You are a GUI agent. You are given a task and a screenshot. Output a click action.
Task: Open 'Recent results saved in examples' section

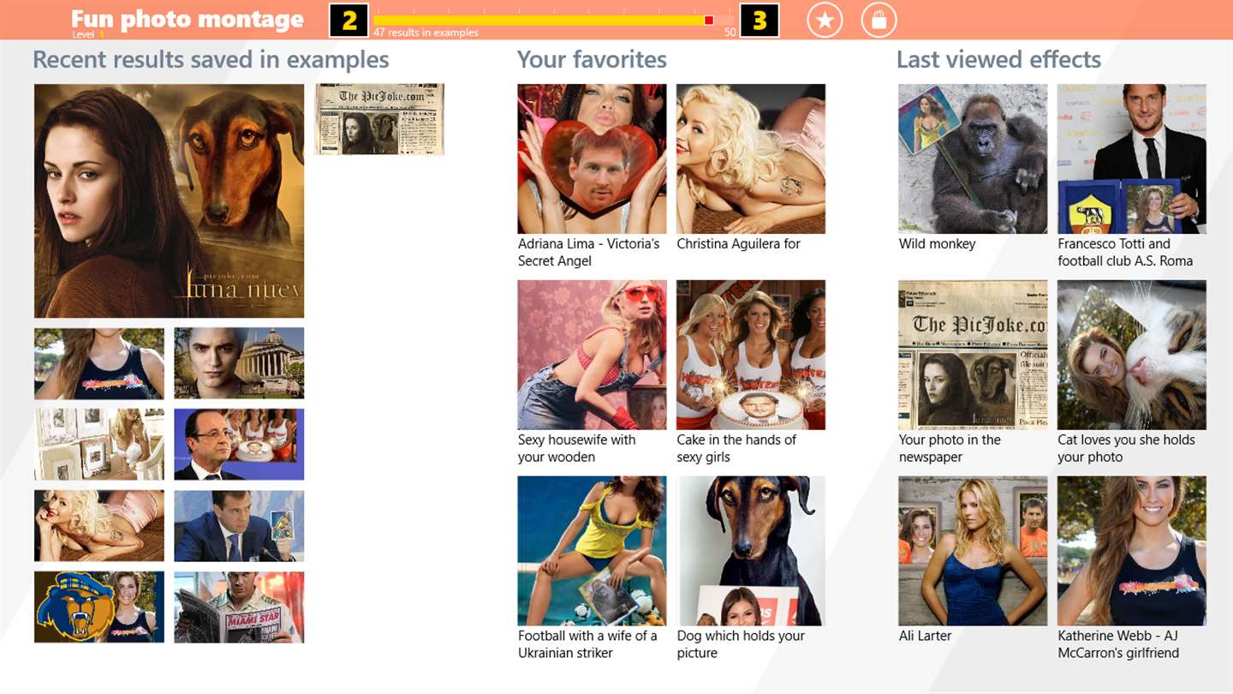(211, 59)
